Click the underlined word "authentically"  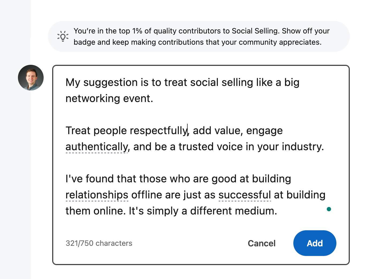[x=97, y=147]
